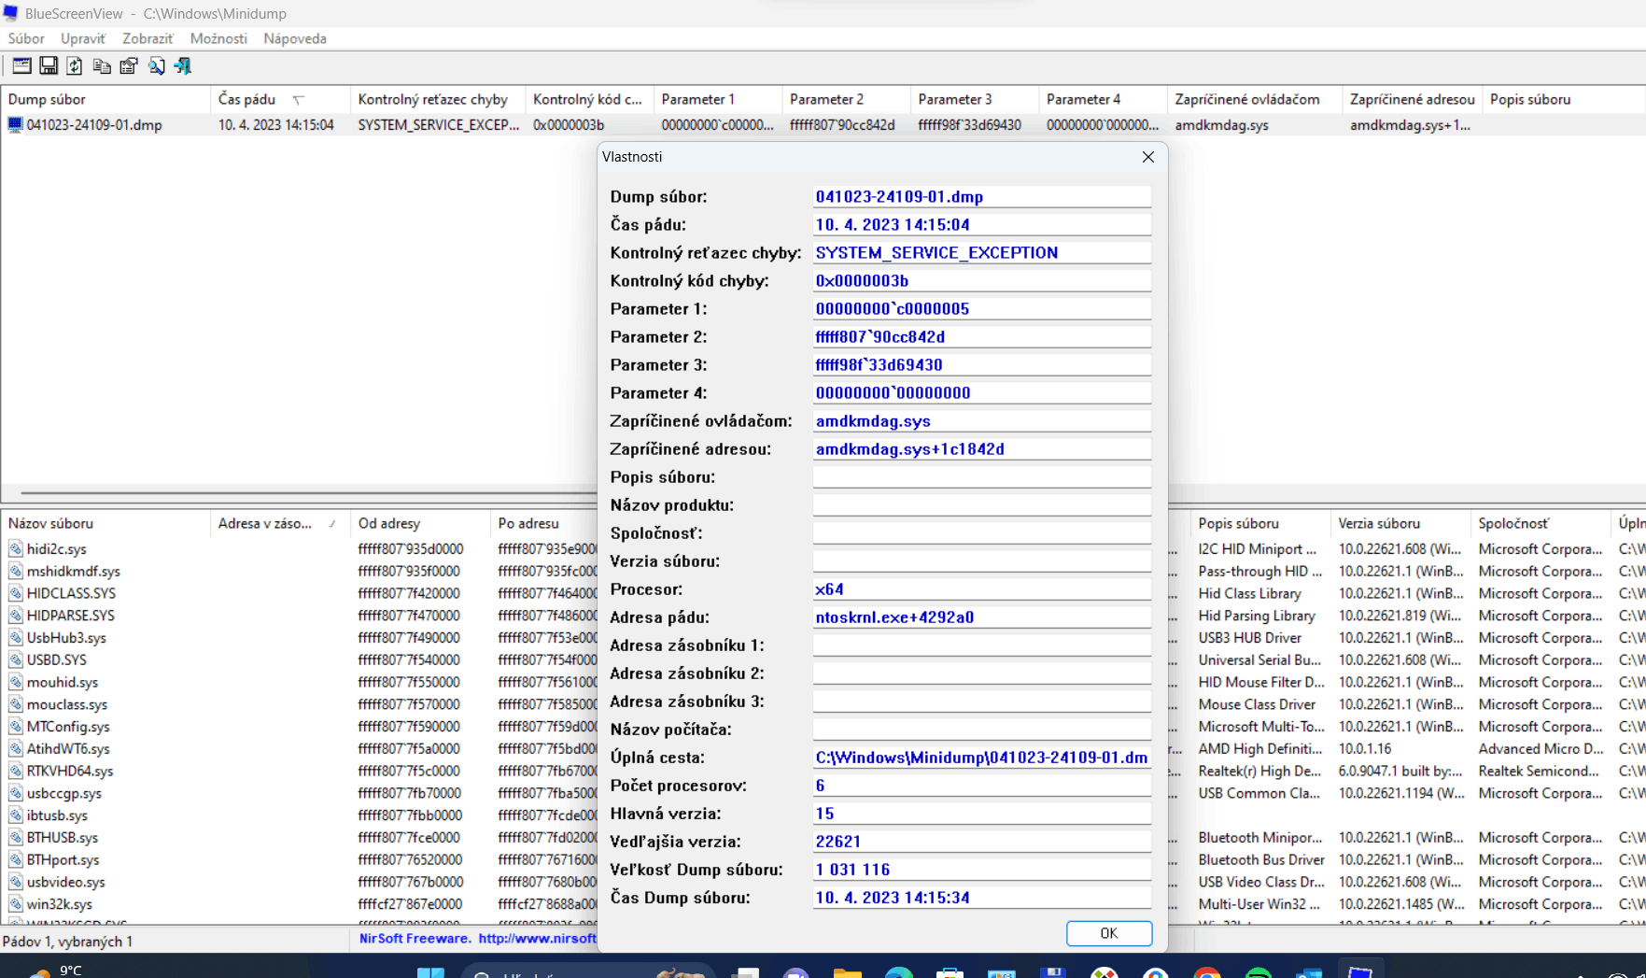This screenshot has height=978, width=1646.
Task: Confirm the Vlastnosti dialog with OK
Action: [1109, 933]
